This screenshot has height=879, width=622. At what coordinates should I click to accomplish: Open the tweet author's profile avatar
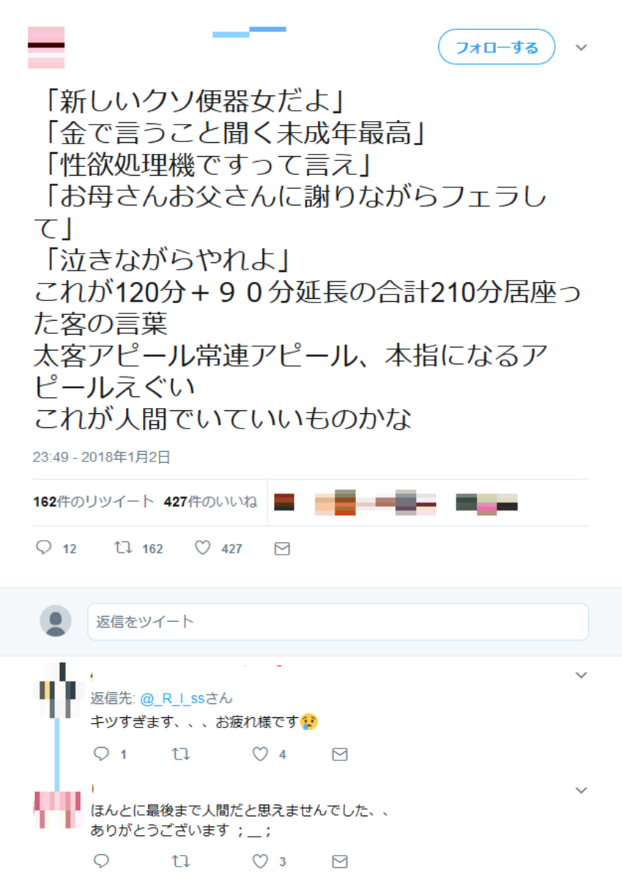(x=46, y=48)
